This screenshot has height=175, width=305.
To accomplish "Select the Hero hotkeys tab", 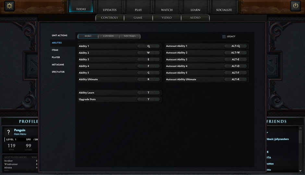I will (88, 36).
